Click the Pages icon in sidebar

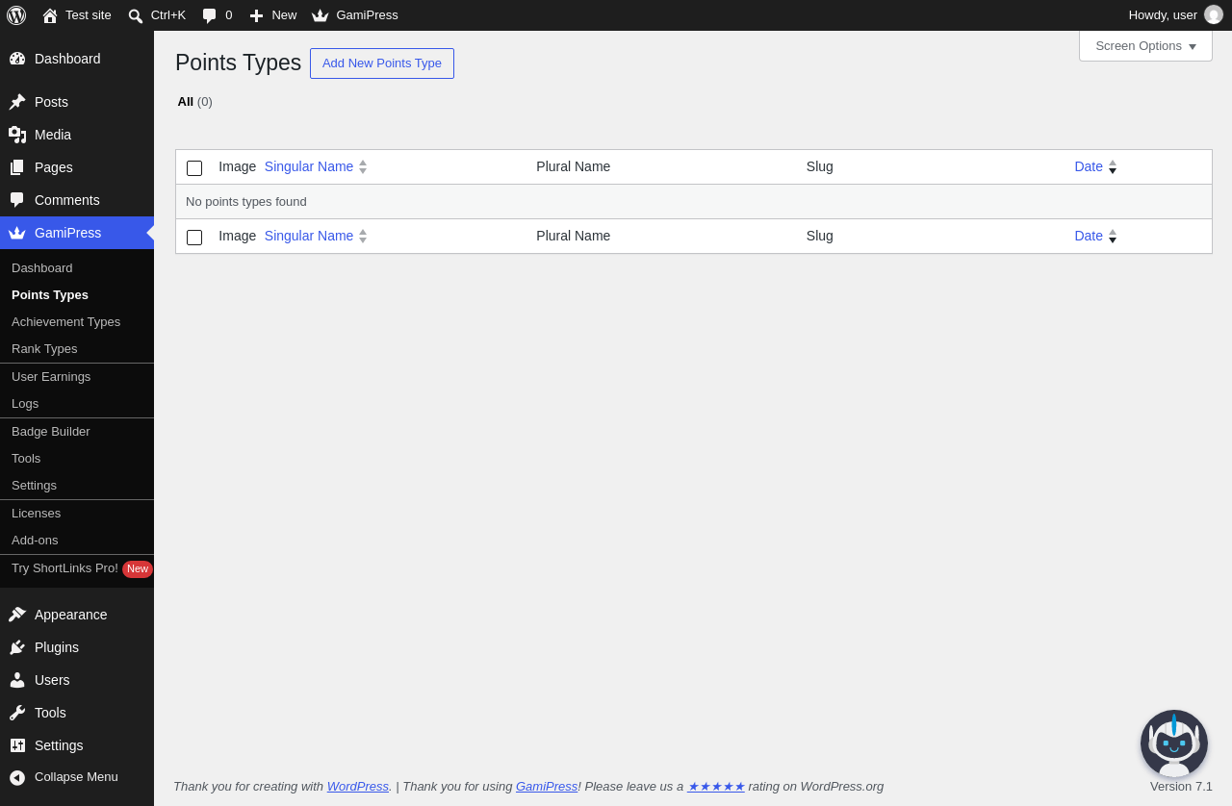[17, 167]
